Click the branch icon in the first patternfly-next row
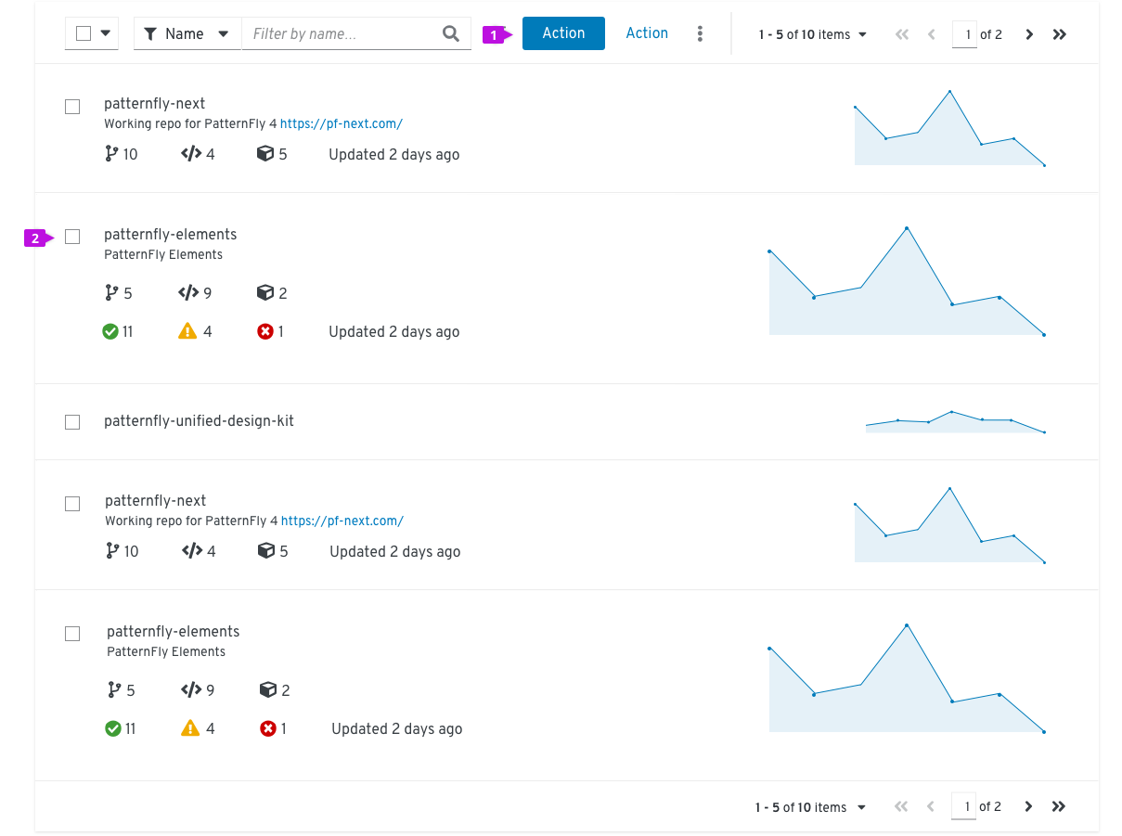Image resolution: width=1122 pixels, height=836 pixels. pyautogui.click(x=112, y=154)
